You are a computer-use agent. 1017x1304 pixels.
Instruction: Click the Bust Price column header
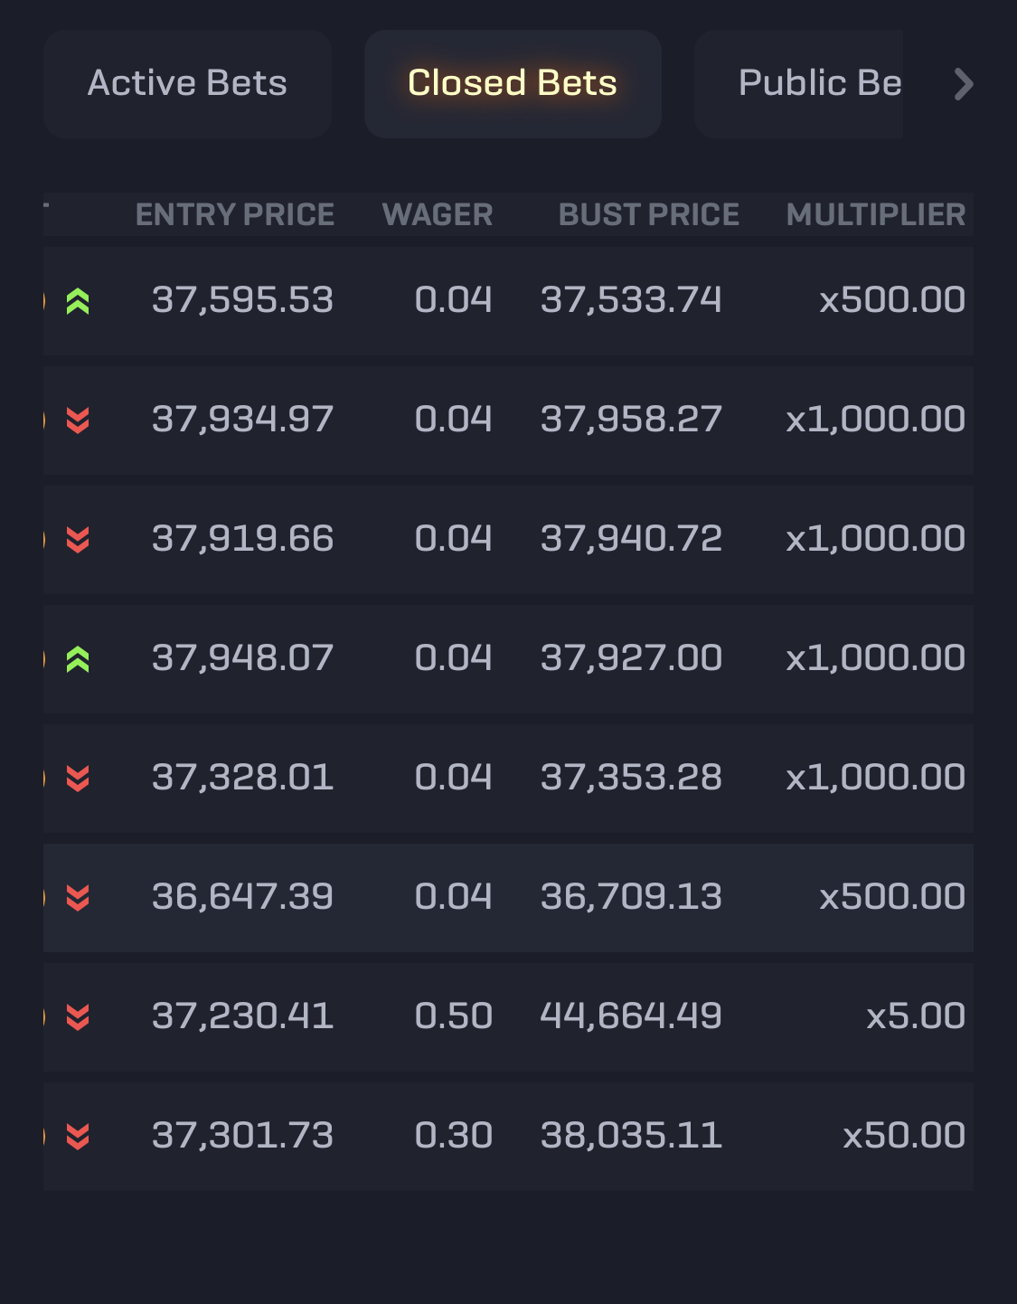(x=649, y=215)
